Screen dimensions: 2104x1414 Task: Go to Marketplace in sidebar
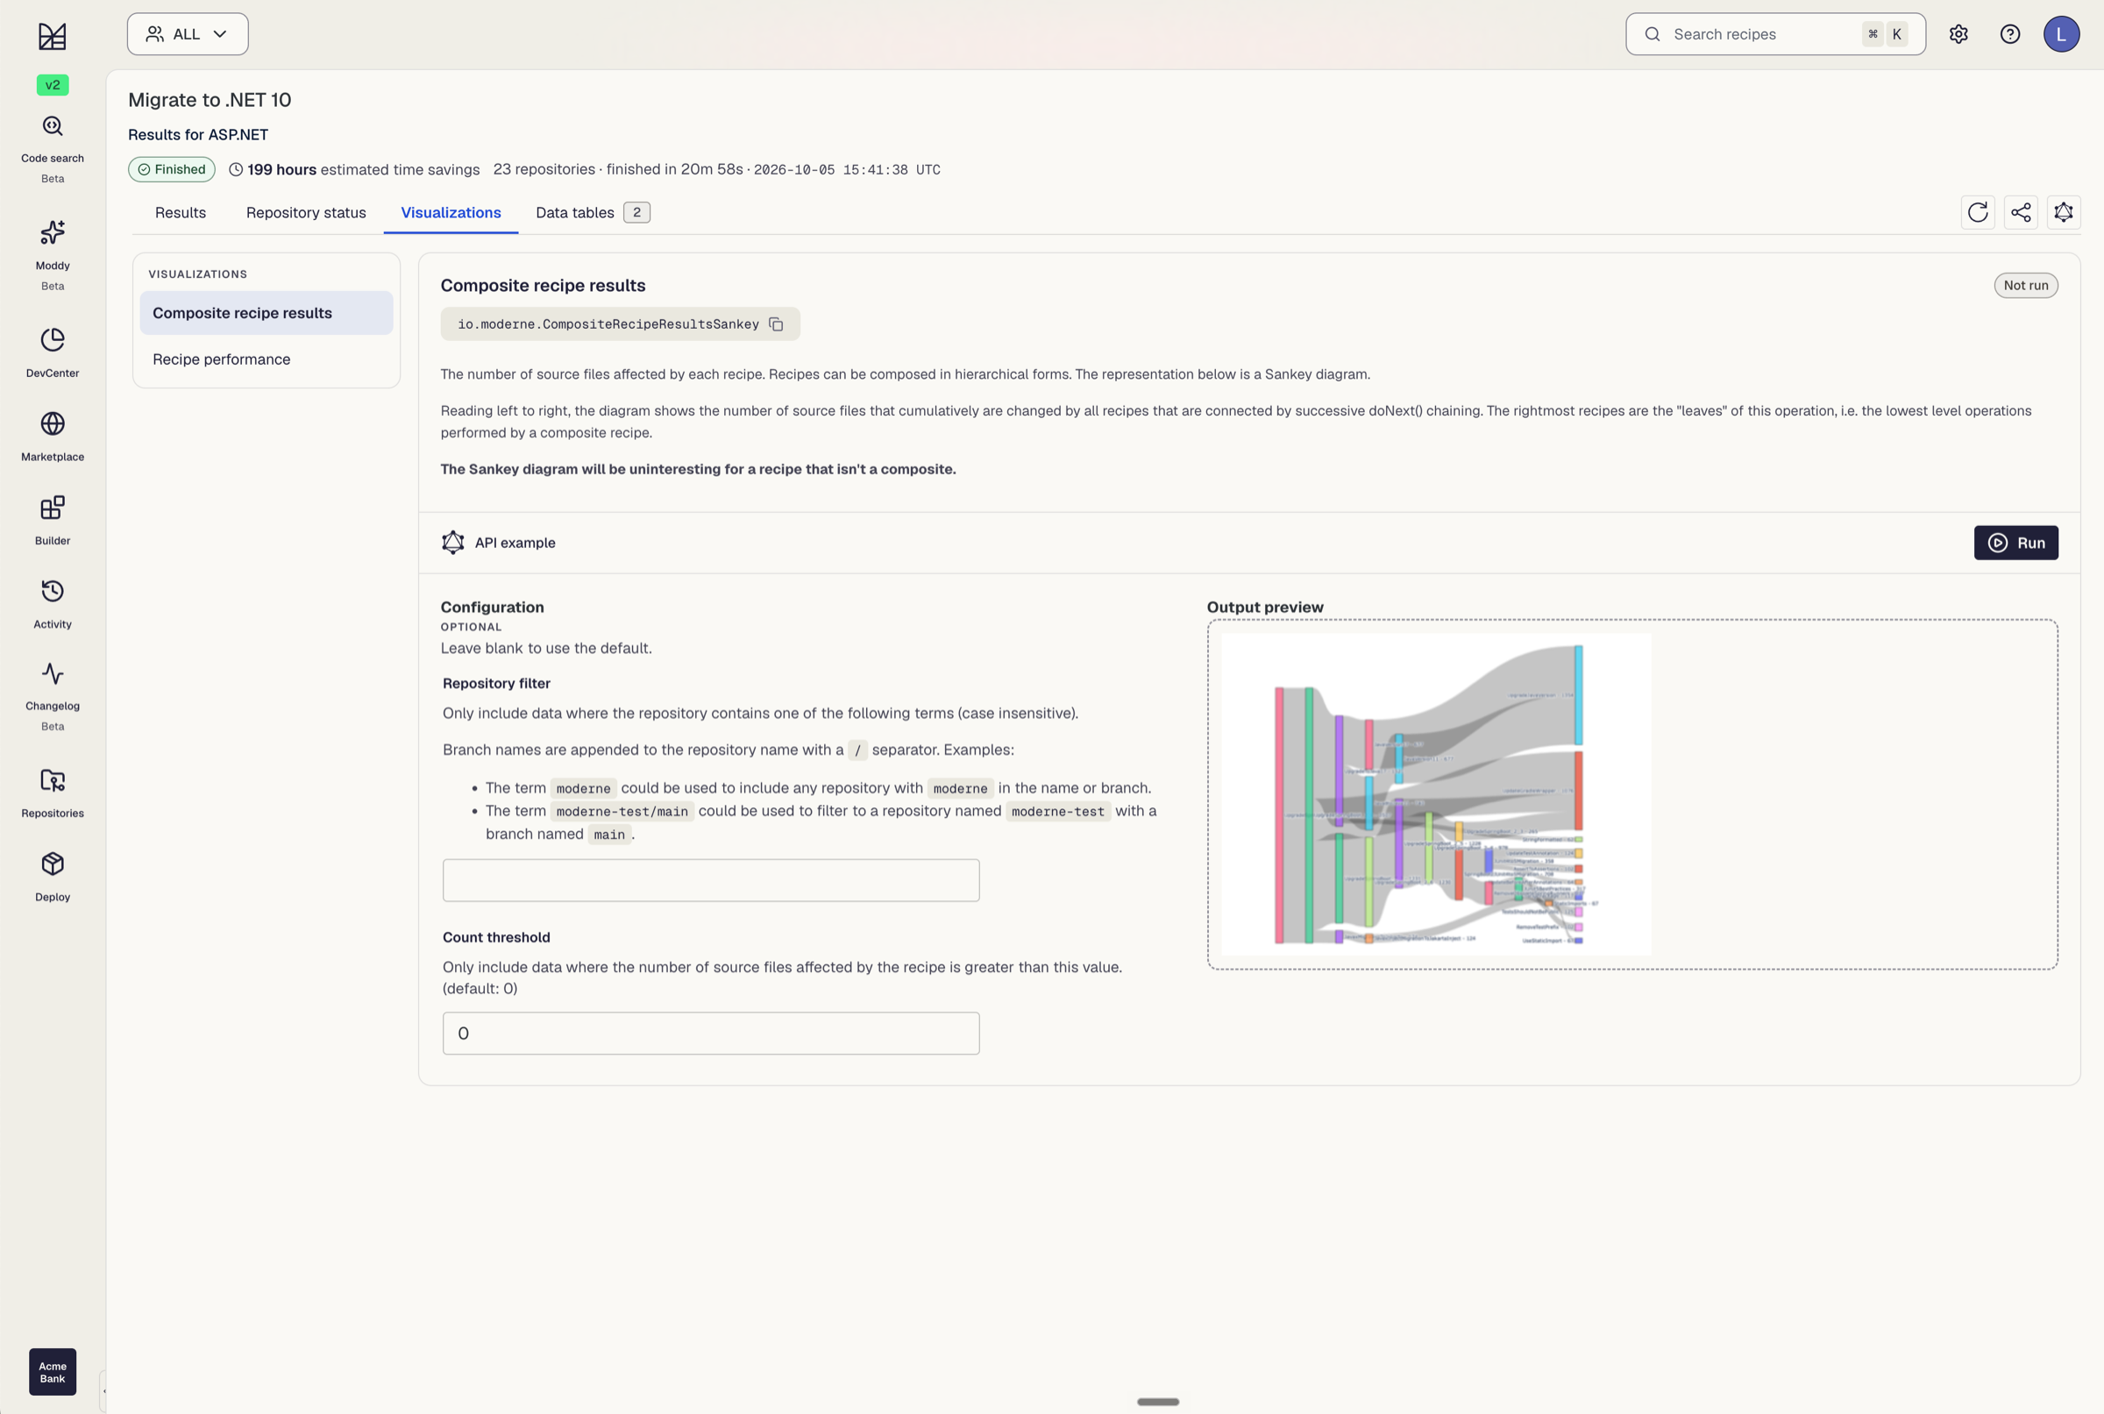coord(53,437)
